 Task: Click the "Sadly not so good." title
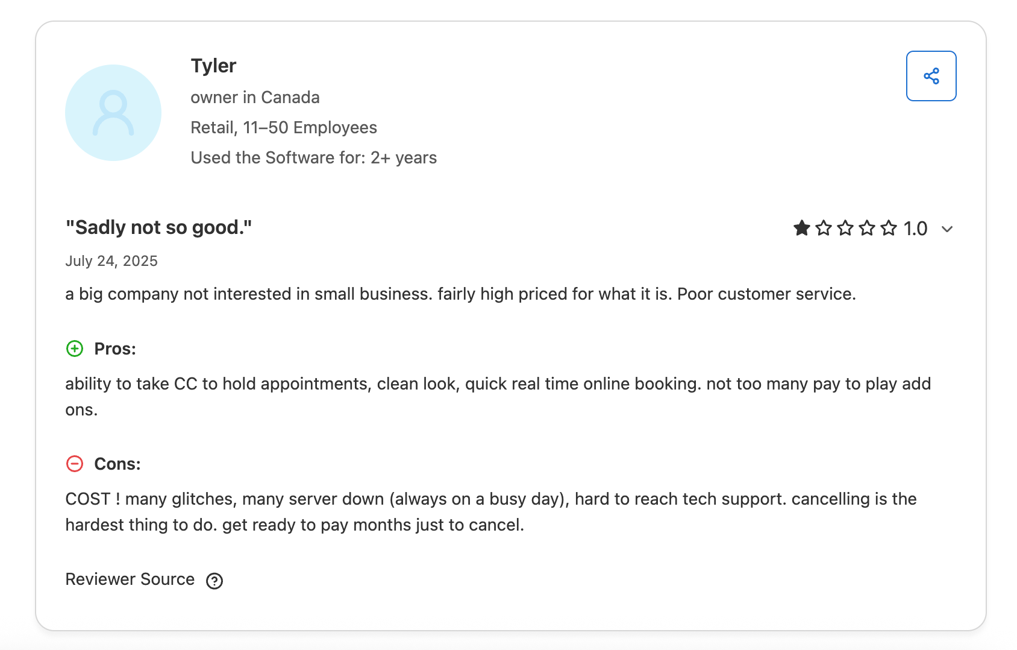(x=158, y=227)
